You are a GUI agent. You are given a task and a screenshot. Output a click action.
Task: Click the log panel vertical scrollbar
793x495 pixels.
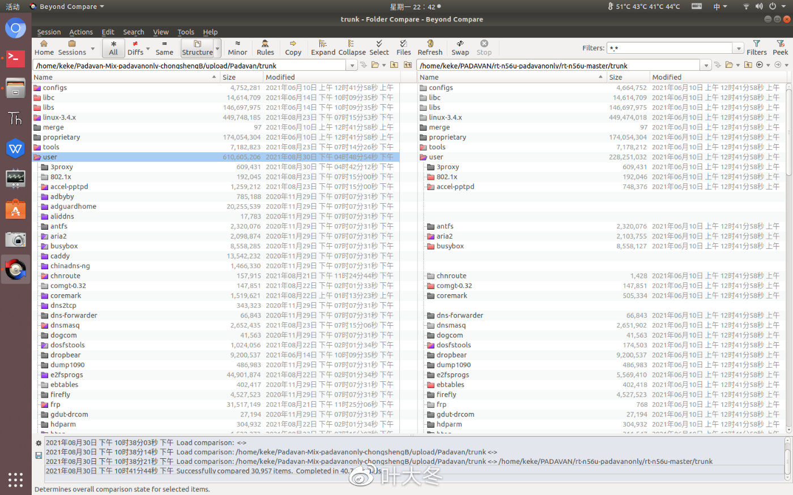(x=787, y=460)
